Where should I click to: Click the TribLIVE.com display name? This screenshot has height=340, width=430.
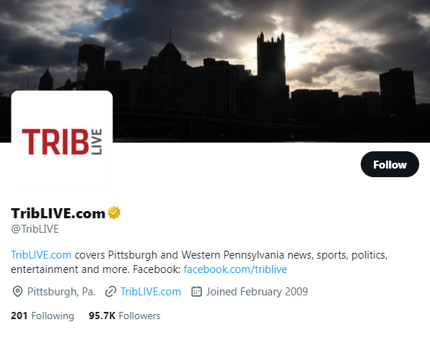[x=58, y=213]
